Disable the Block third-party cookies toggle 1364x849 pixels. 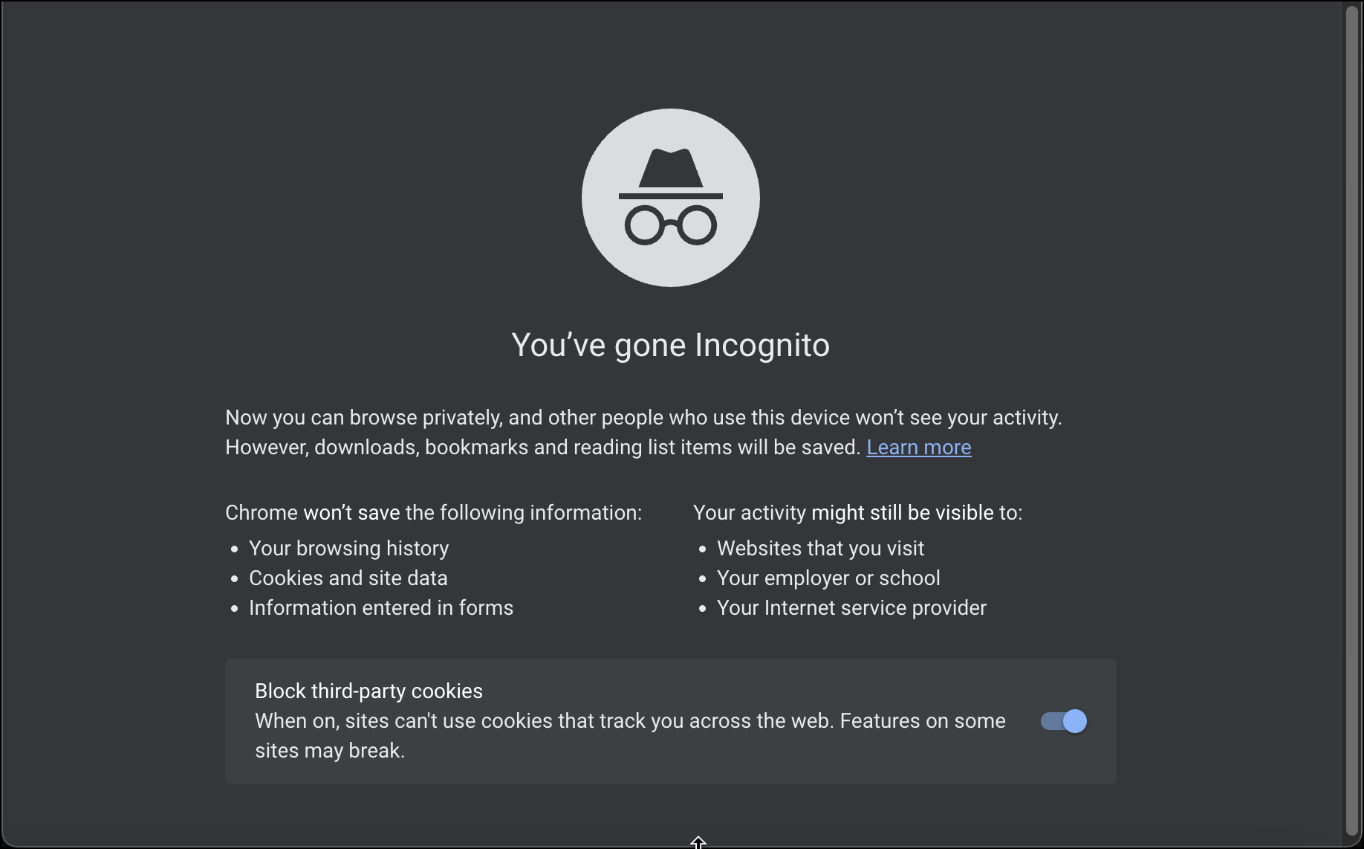pos(1064,720)
